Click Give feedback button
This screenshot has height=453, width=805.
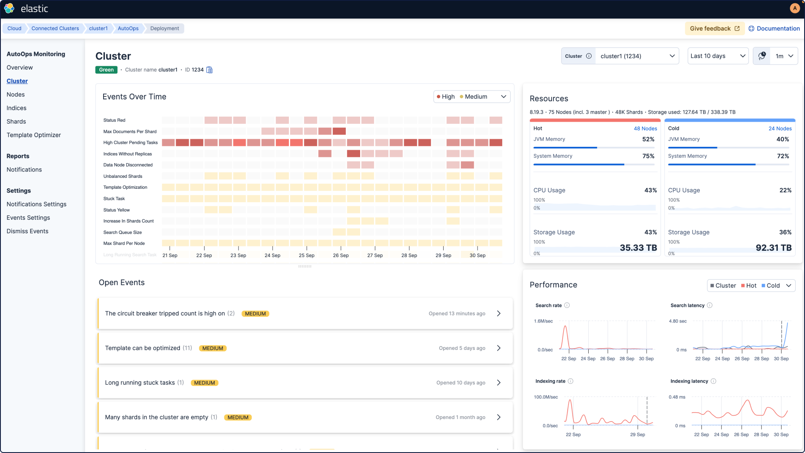pyautogui.click(x=714, y=29)
